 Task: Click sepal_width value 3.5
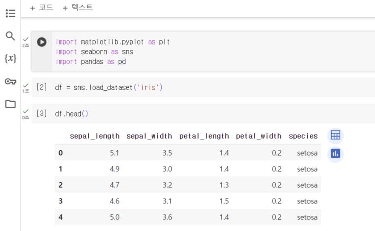click(167, 153)
